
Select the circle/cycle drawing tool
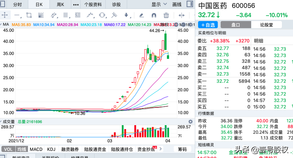tap(102, 15)
